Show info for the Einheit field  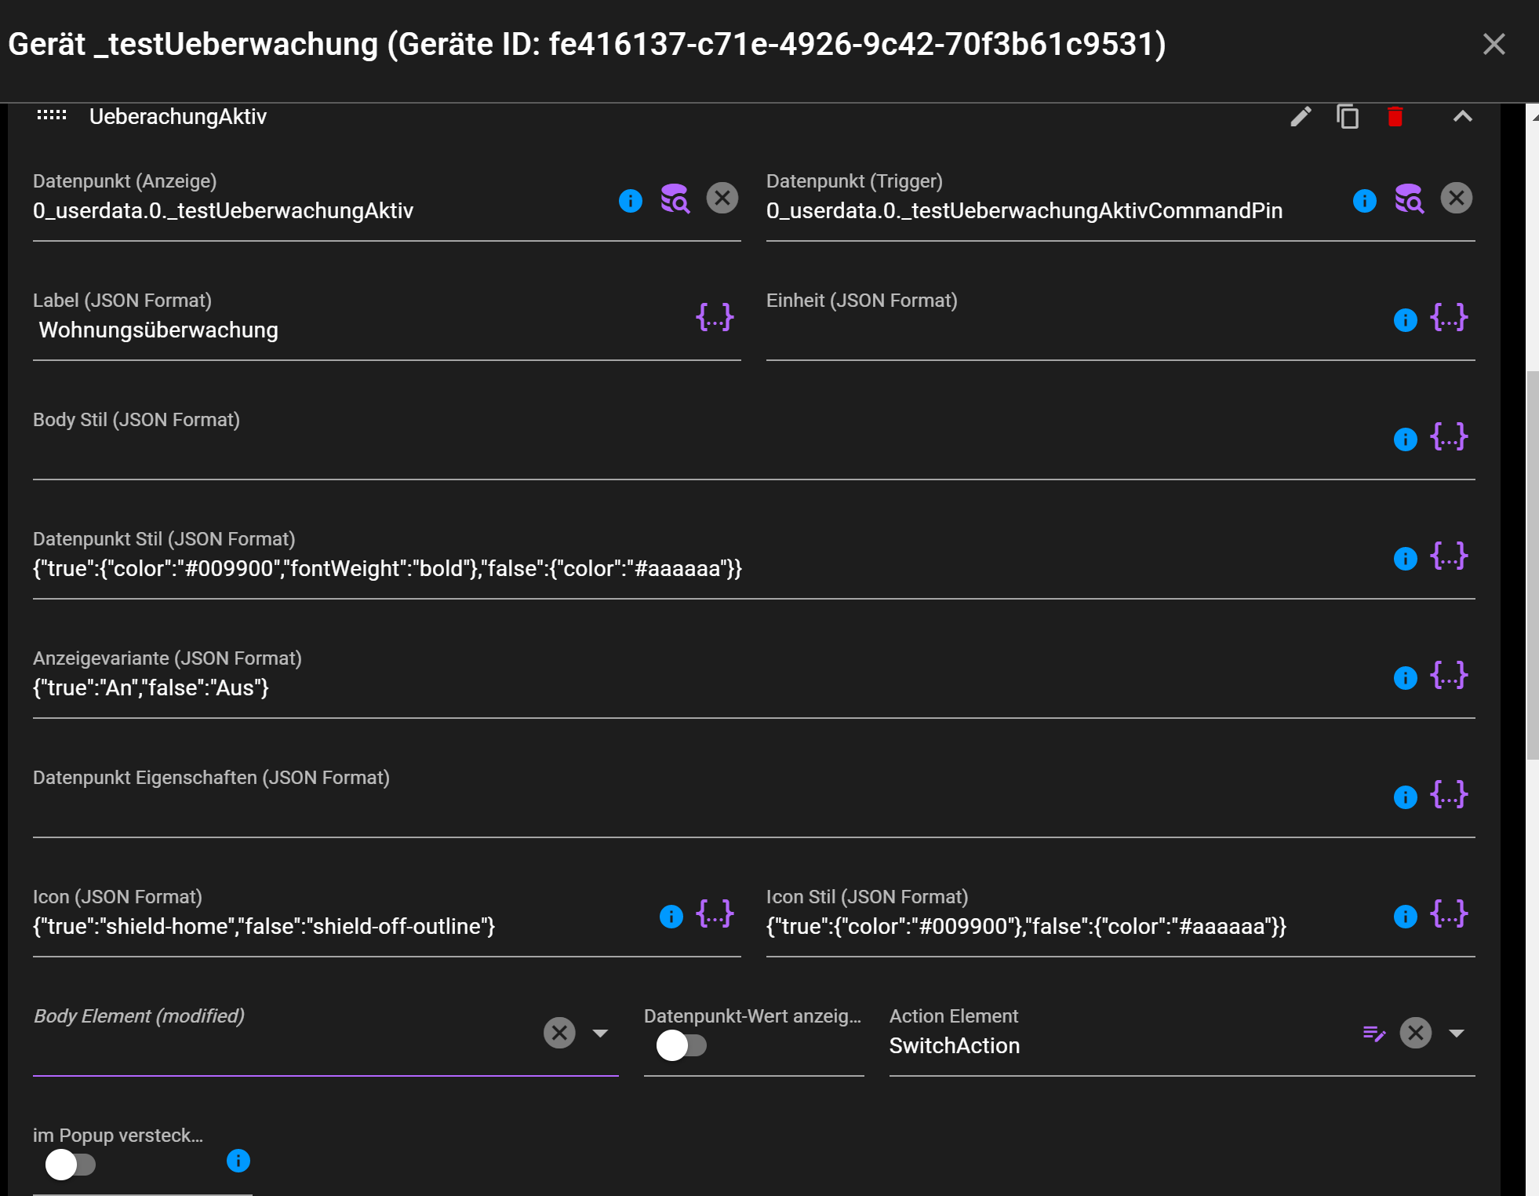(1404, 320)
